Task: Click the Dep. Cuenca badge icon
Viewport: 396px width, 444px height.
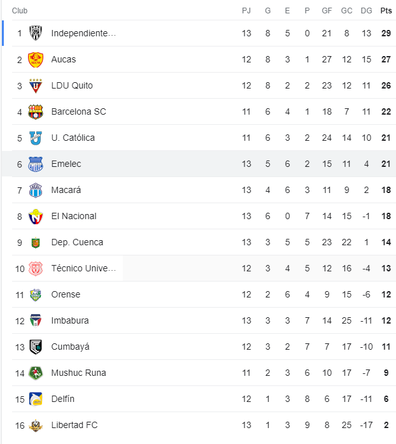Action: (x=36, y=242)
